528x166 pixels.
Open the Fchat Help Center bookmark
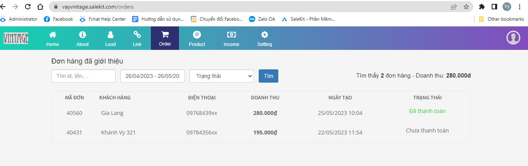coord(102,19)
